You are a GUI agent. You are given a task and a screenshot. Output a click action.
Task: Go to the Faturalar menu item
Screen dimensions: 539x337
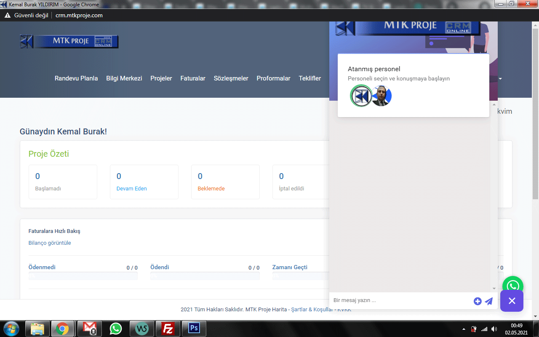pos(193,78)
